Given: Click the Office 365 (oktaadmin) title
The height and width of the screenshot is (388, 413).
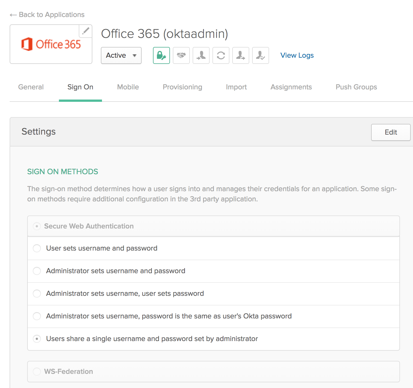Looking at the screenshot, I should [165, 34].
